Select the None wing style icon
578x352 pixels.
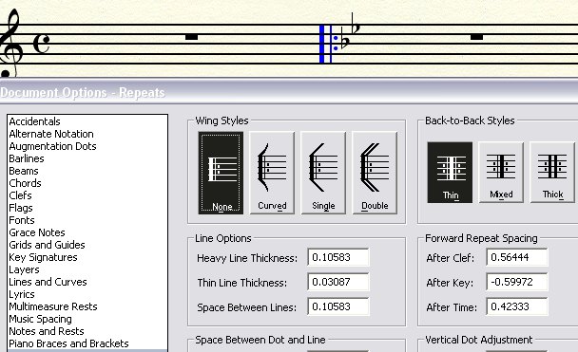[x=221, y=173]
